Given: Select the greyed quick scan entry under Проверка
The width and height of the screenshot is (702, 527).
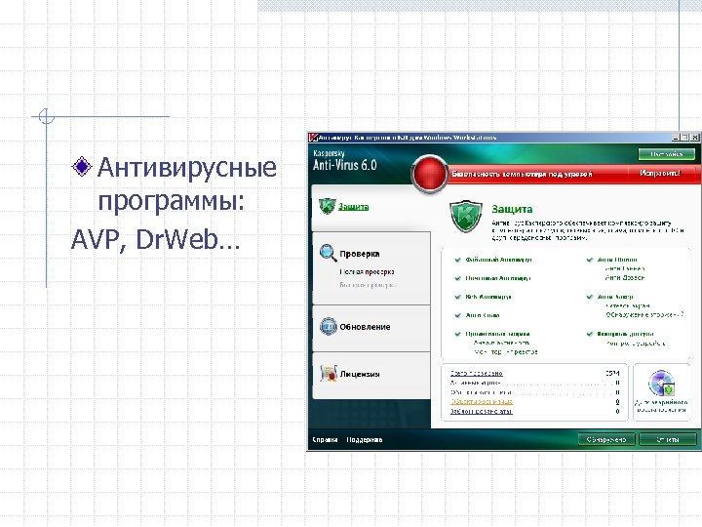Looking at the screenshot, I should click(368, 285).
